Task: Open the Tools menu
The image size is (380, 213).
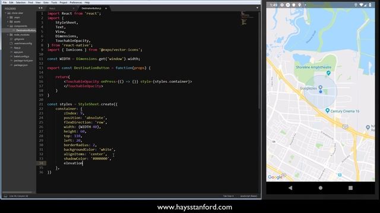Action: point(54,2)
